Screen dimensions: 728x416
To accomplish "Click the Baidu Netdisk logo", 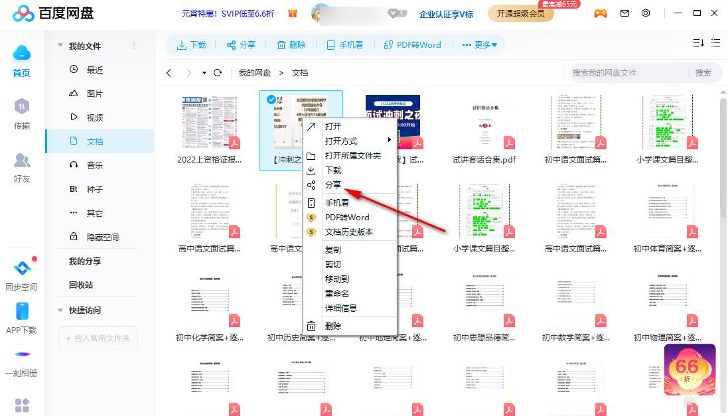I will coord(53,13).
